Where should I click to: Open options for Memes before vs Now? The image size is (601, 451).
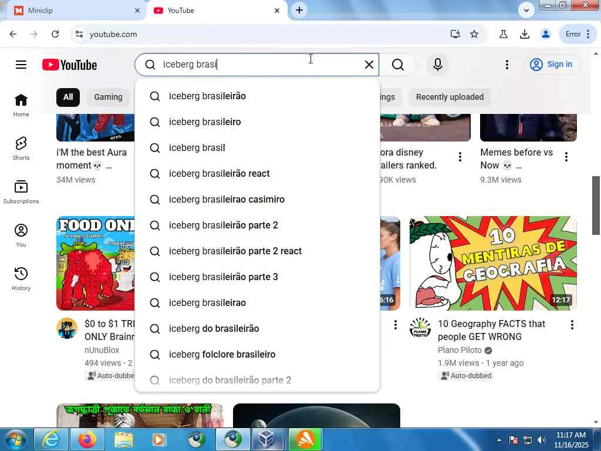(566, 157)
